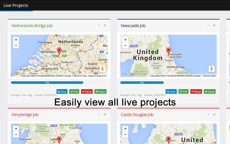Viewport: 230px width, 144px height.
Task: Select Street View pegman on Netherlands map
Action: coord(102,69)
